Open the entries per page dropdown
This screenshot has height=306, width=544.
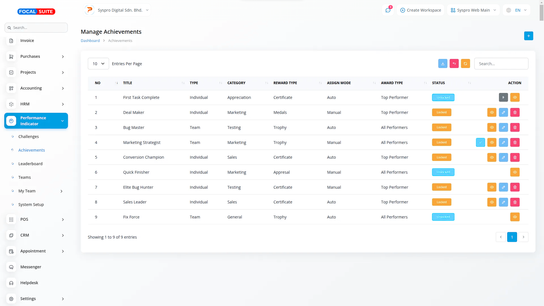pyautogui.click(x=98, y=64)
